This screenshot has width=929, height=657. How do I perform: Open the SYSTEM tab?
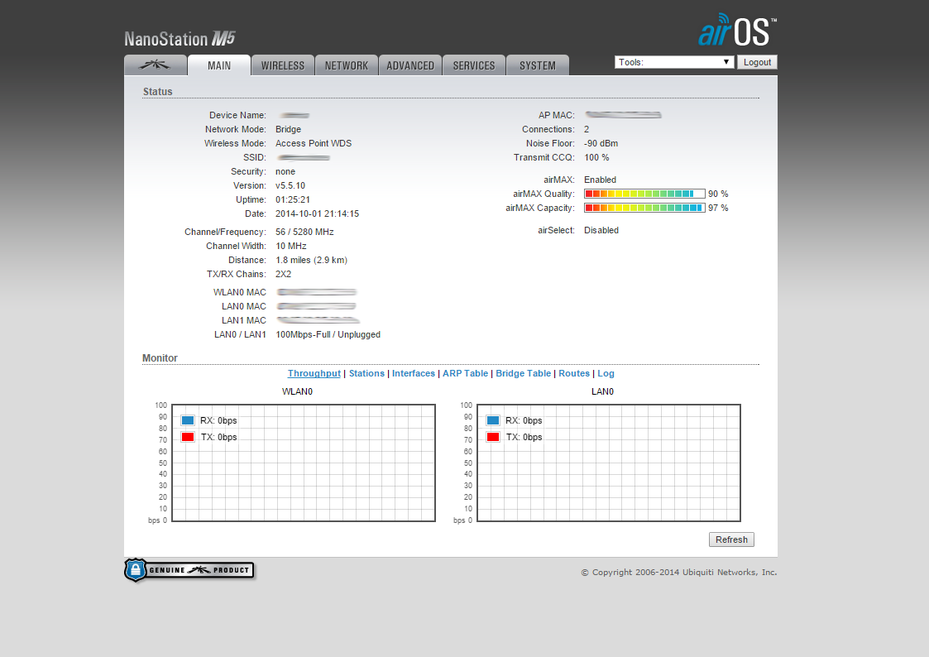(538, 65)
